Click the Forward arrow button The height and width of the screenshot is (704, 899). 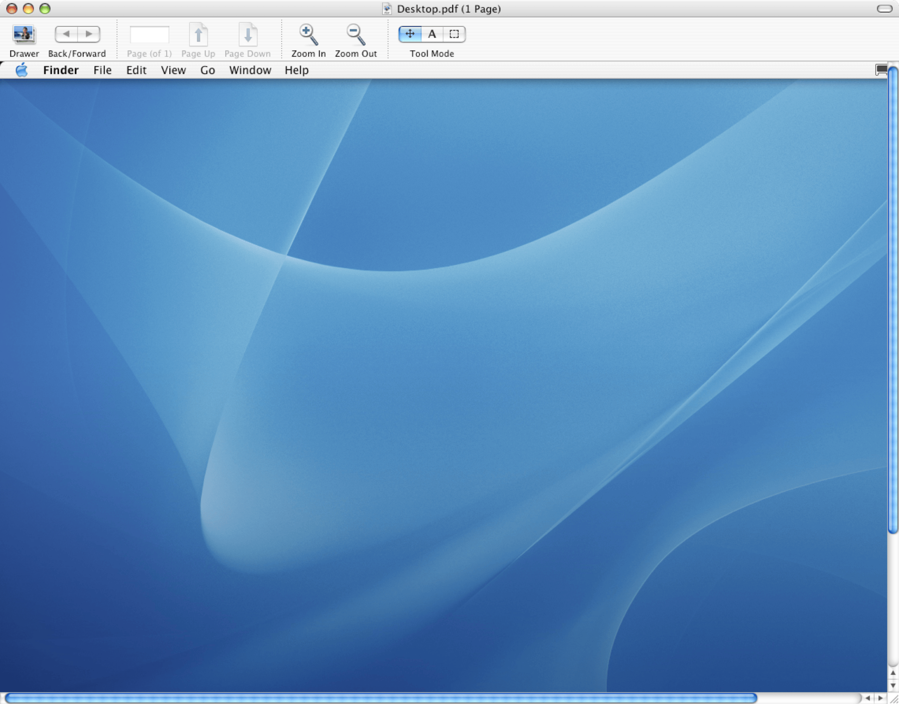[x=89, y=34]
